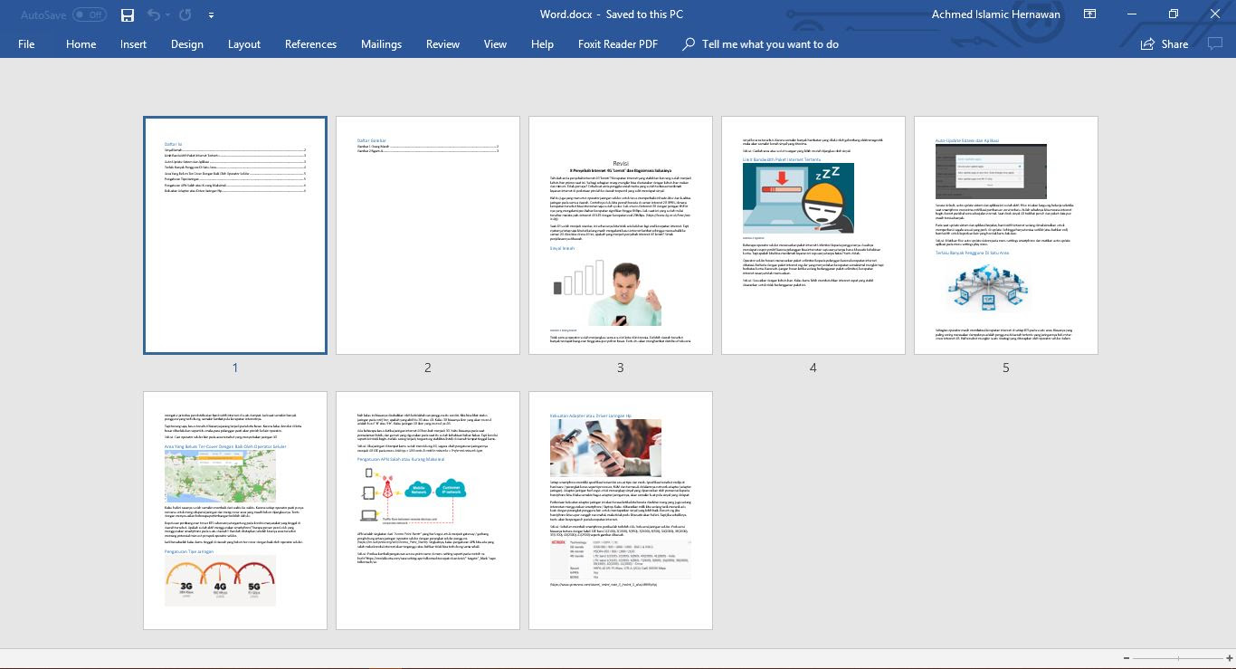Viewport: 1236px width, 669px height.
Task: Click 'Pengaturan APN Salah atau Kurang Maksimal' heading
Action: tap(401, 459)
